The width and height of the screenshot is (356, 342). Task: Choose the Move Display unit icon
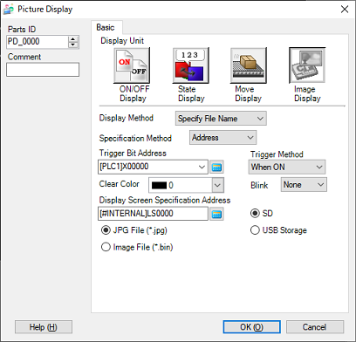[249, 65]
